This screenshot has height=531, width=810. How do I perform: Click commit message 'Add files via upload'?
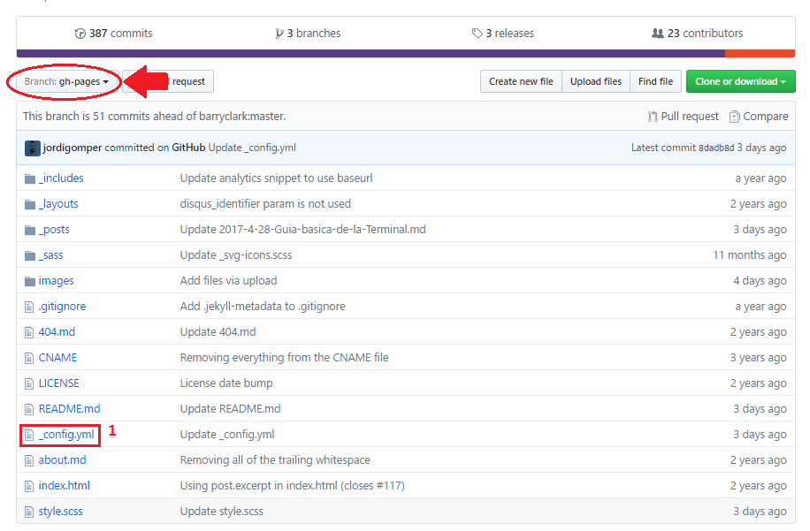pyautogui.click(x=228, y=281)
